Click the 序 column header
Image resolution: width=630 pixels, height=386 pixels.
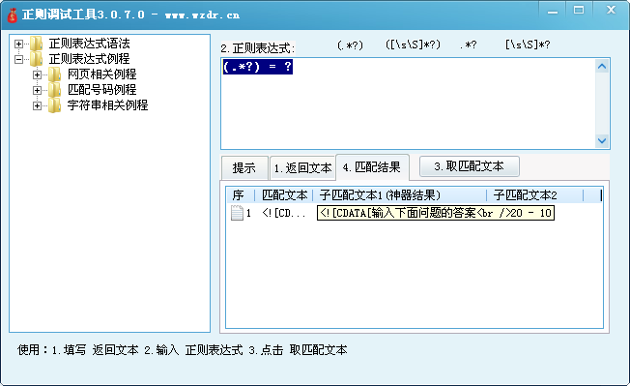[x=240, y=195]
